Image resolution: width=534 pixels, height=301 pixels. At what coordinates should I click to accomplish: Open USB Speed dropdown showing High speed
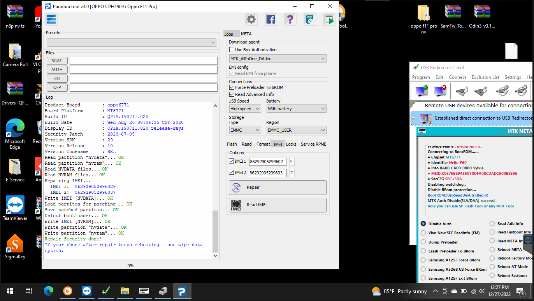[x=245, y=109]
